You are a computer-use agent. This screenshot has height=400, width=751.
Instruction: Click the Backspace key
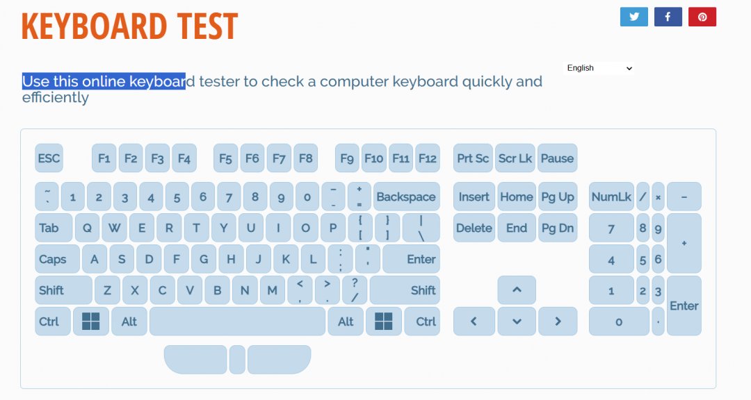click(x=406, y=197)
